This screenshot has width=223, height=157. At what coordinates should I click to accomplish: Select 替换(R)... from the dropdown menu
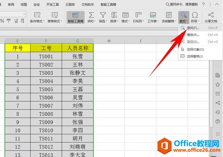[200, 35]
